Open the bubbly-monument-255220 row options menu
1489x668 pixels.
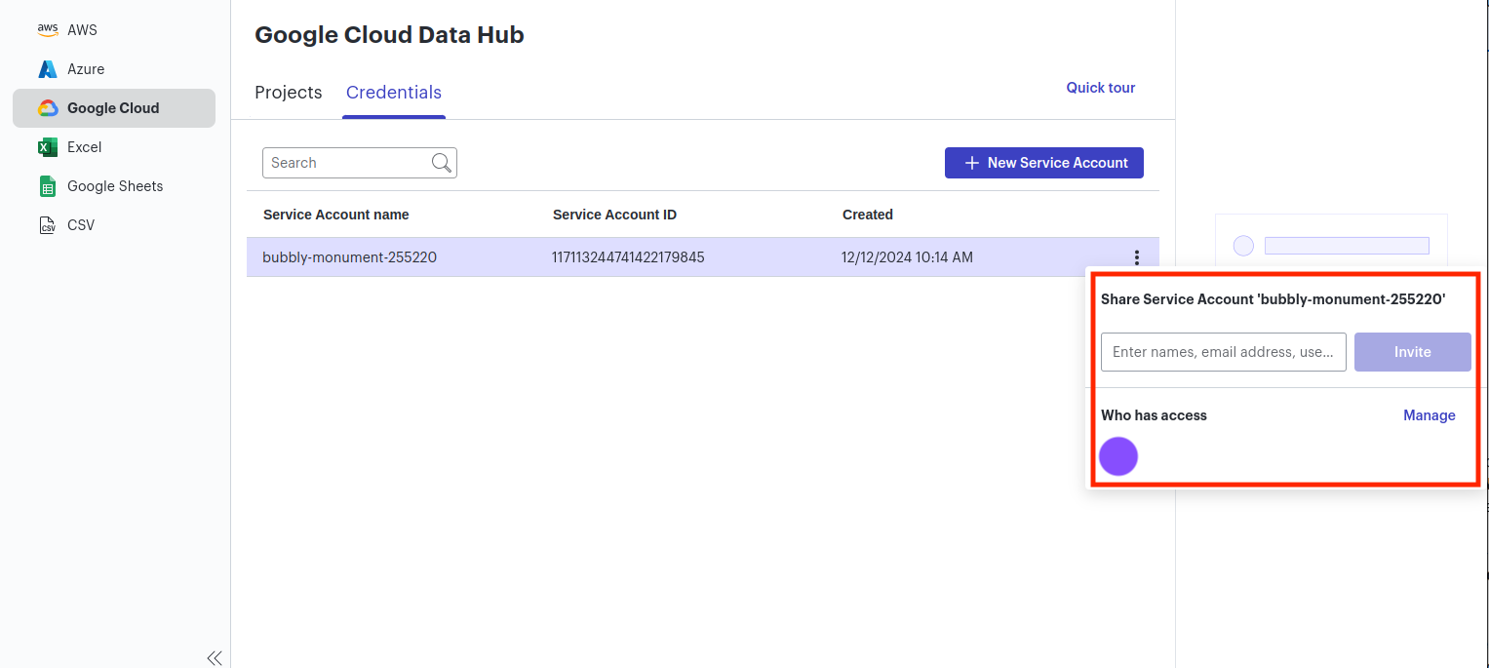pyautogui.click(x=1137, y=257)
